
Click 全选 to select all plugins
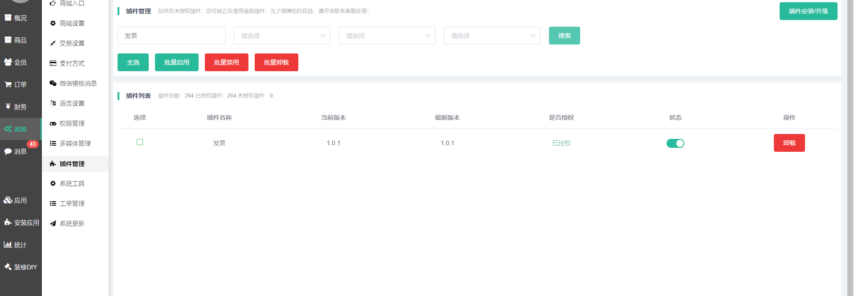pyautogui.click(x=133, y=62)
